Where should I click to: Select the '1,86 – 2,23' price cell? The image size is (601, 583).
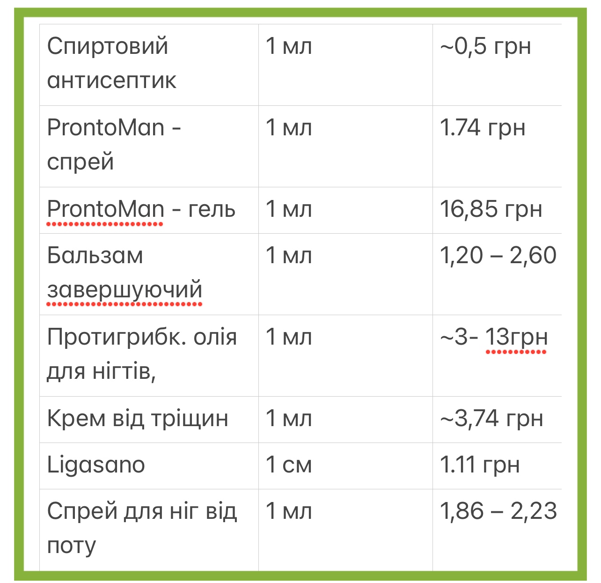(497, 530)
